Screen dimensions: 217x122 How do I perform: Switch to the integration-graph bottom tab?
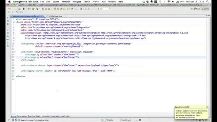point(58,116)
